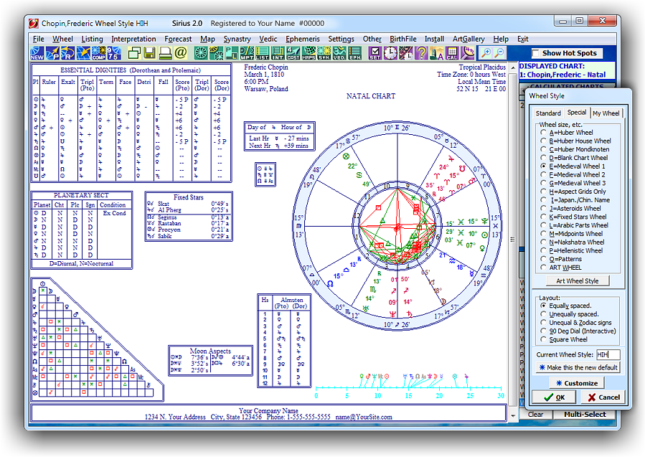The image size is (645, 457).
Task: Click the Current Wheel Style input field
Action: (608, 354)
